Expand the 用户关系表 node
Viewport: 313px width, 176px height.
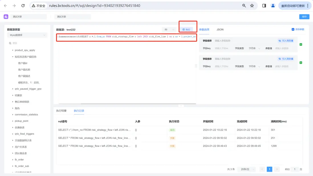[13, 147]
